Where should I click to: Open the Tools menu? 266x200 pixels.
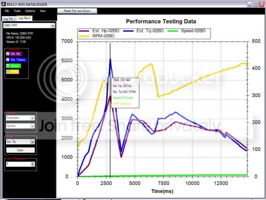coord(17,11)
